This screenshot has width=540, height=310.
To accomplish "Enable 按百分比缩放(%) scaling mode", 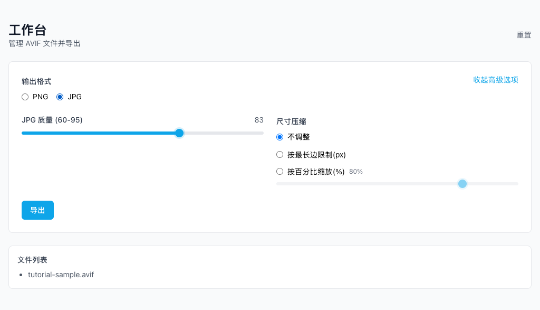I will click(279, 171).
